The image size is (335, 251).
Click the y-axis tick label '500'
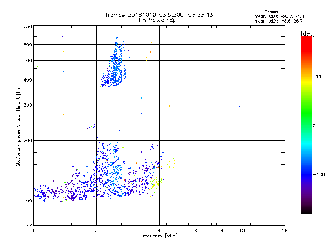click(28, 61)
